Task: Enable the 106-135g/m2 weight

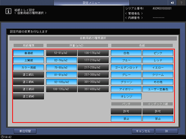Action: point(62,89)
